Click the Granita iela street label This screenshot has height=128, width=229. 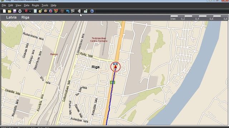(13, 92)
